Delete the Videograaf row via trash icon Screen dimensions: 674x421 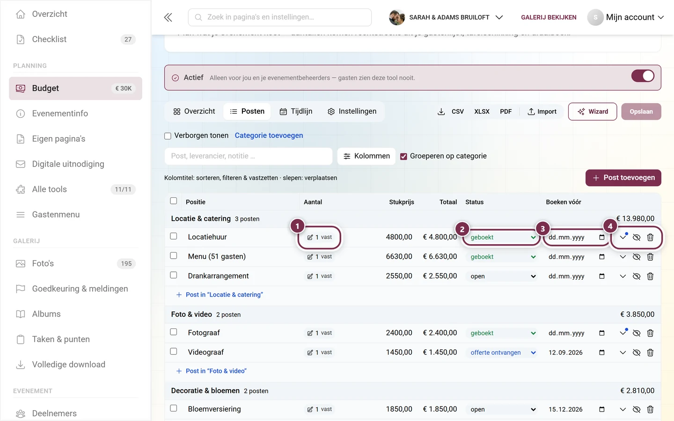650,353
